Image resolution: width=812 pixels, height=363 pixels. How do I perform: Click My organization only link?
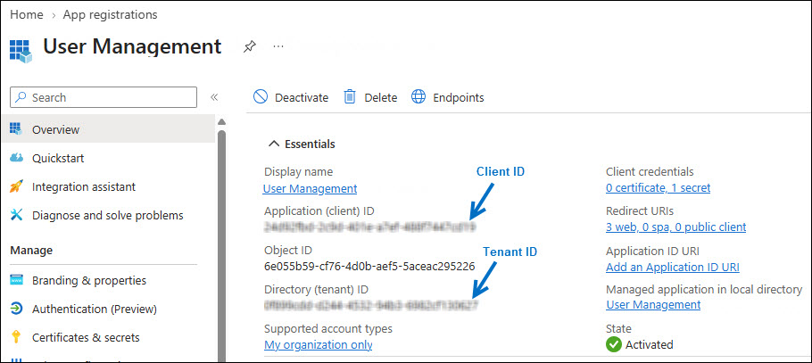318,344
